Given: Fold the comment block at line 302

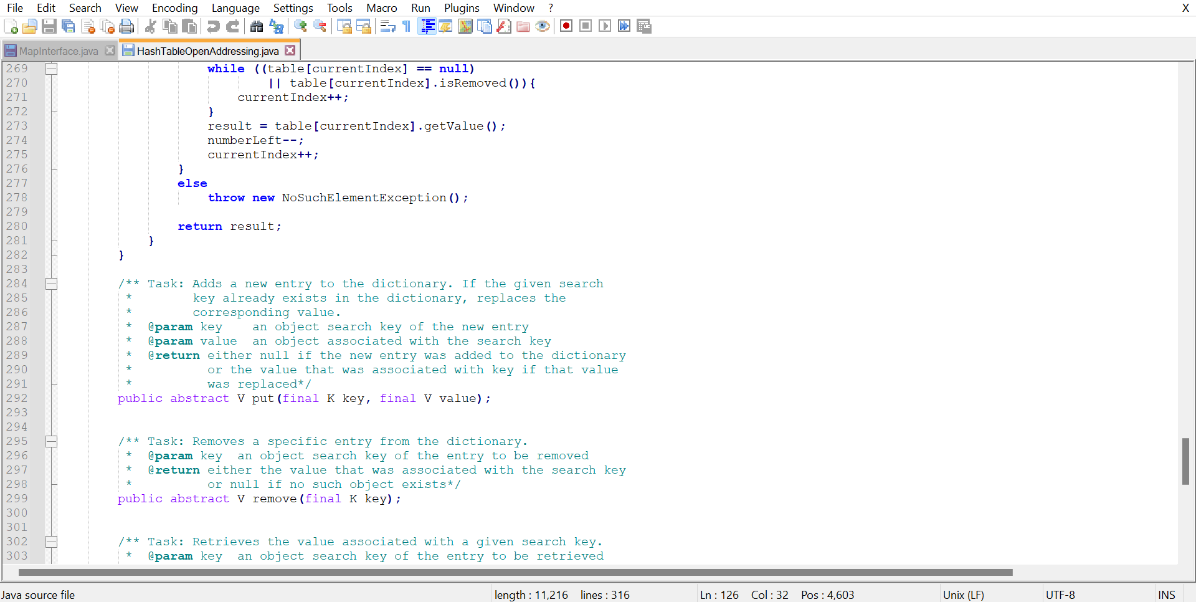Looking at the screenshot, I should (52, 542).
